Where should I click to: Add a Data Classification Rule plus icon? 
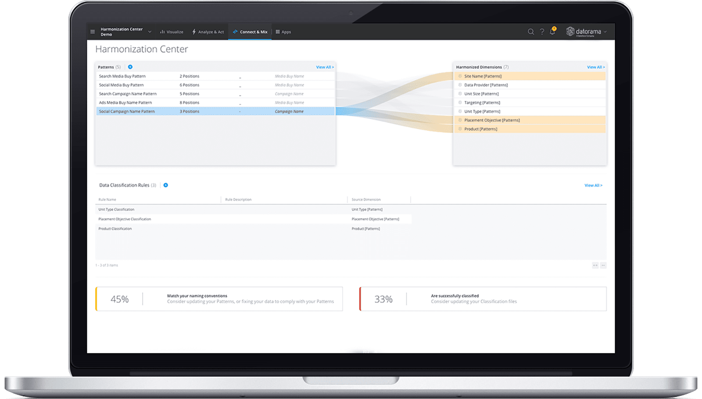click(x=166, y=185)
